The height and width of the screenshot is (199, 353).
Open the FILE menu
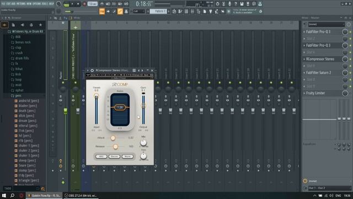pos(3,4)
